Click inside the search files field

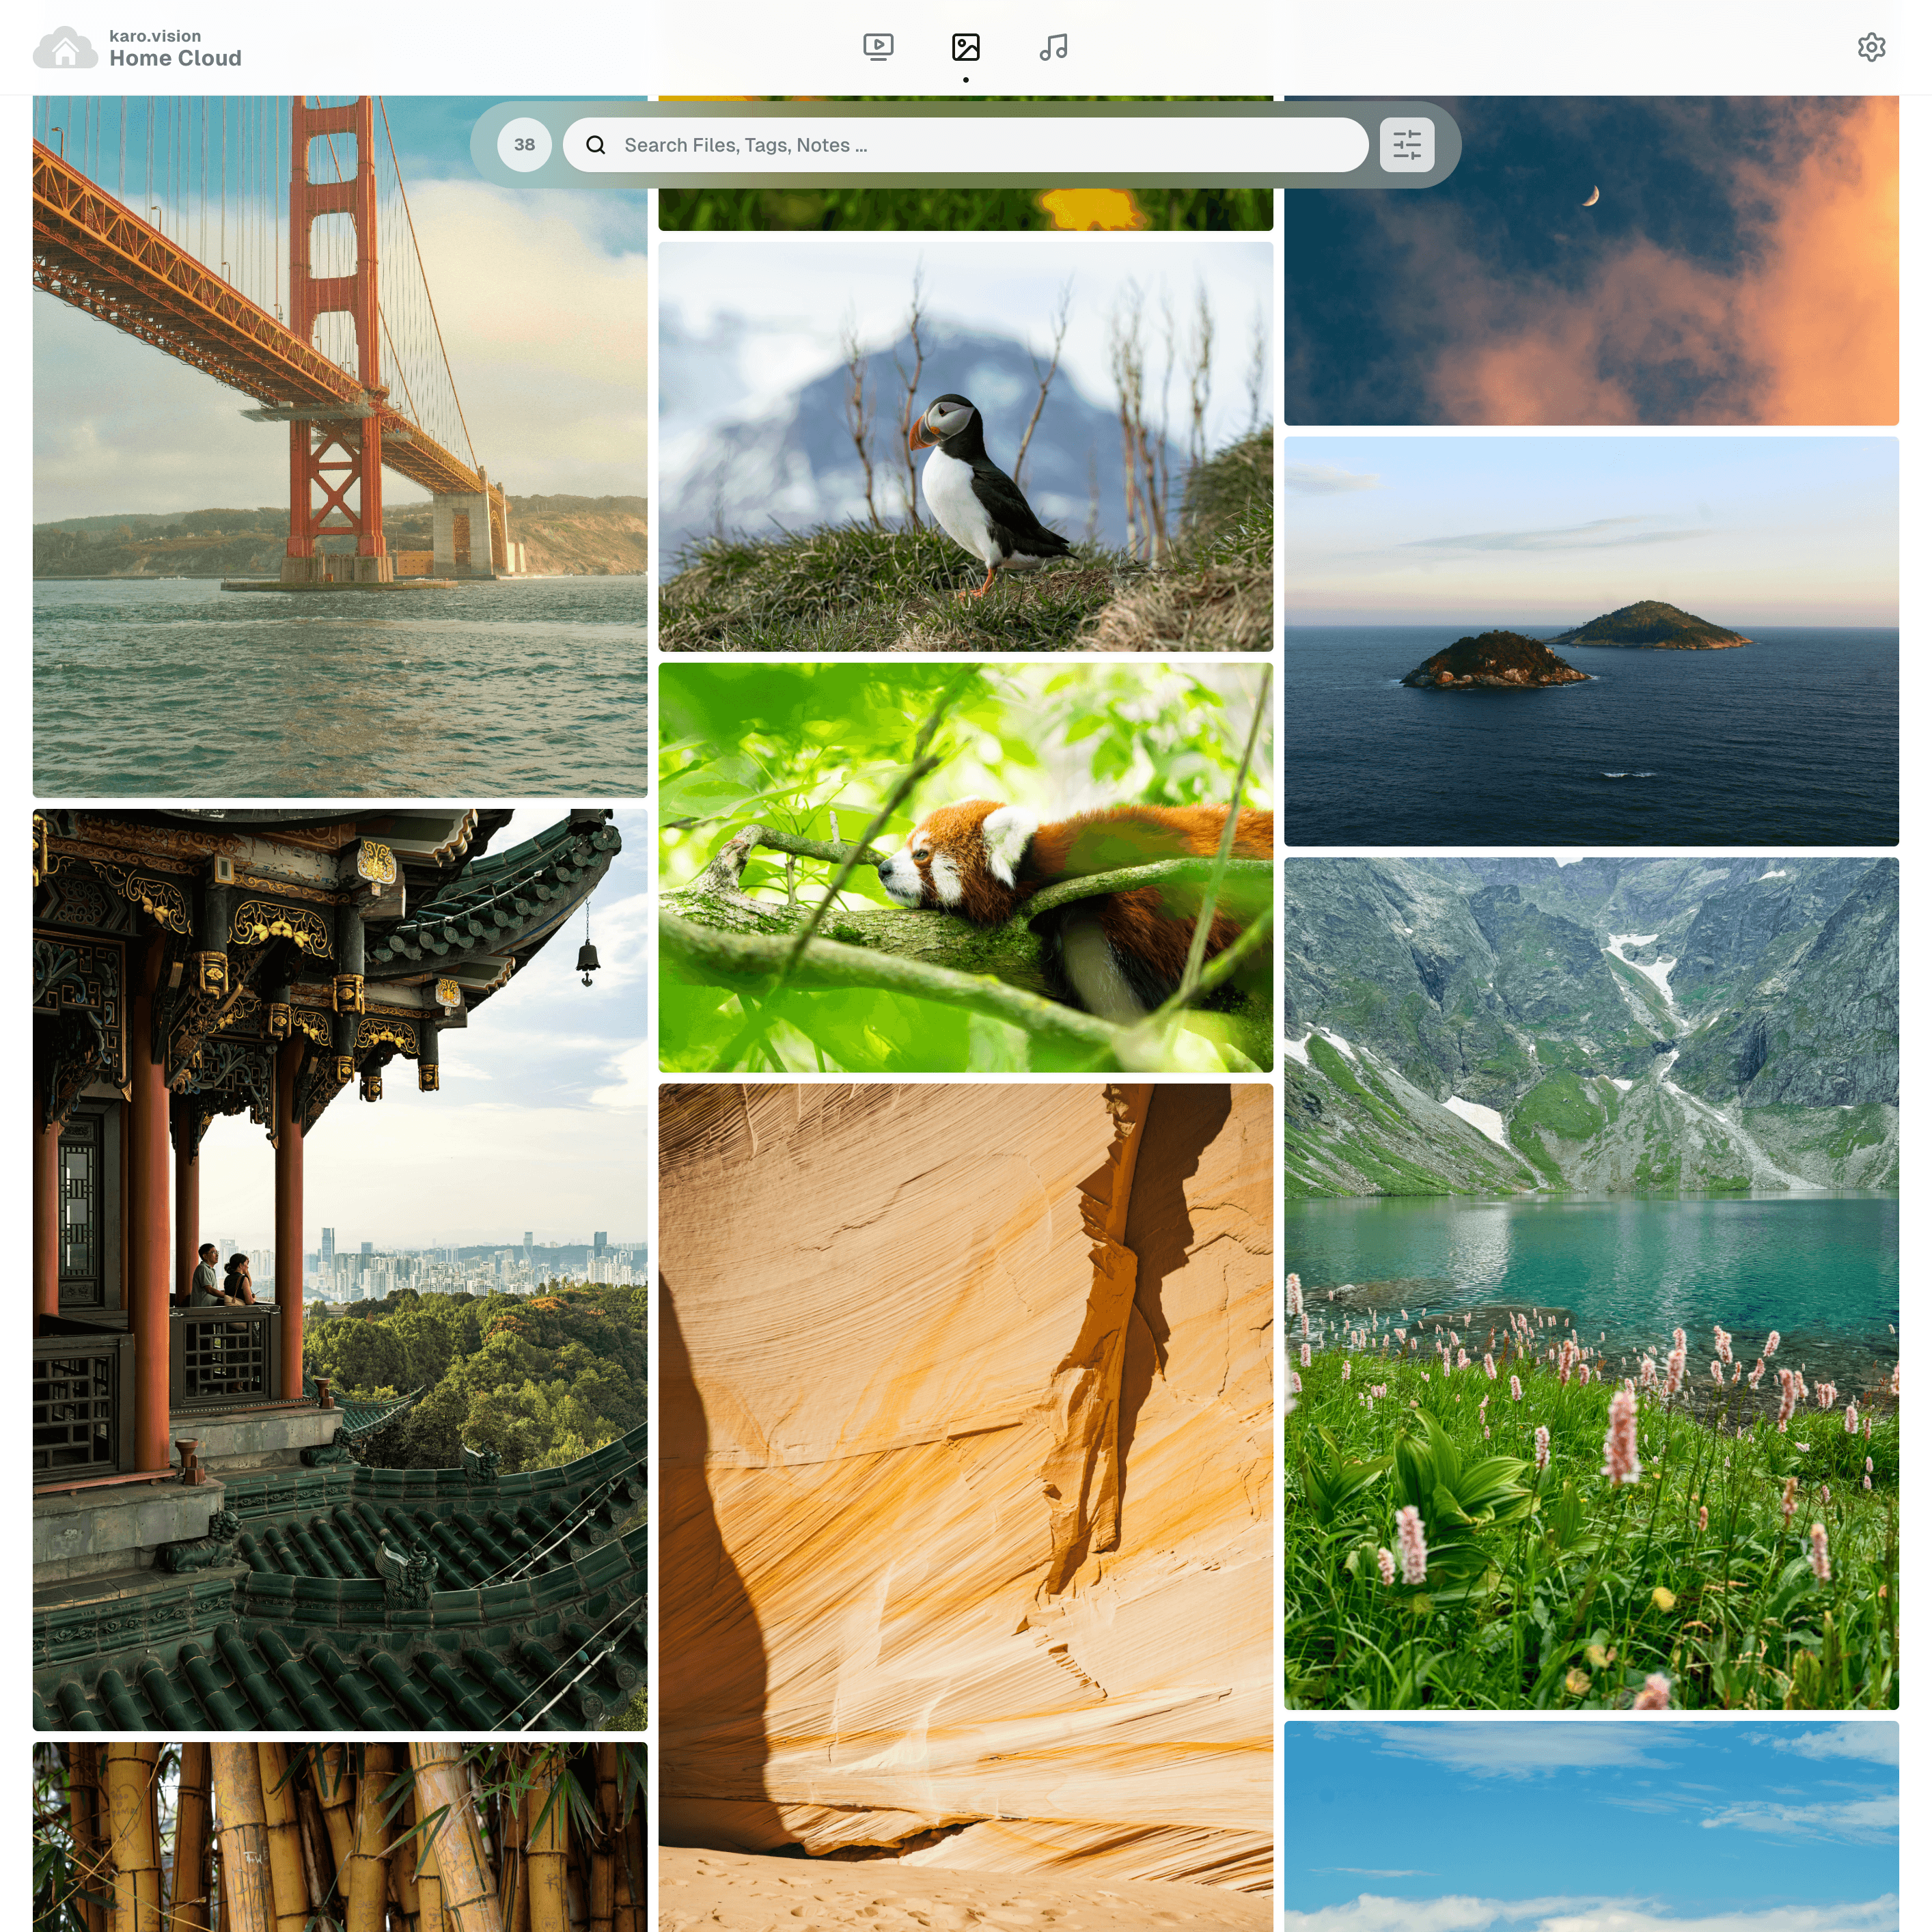coord(900,144)
